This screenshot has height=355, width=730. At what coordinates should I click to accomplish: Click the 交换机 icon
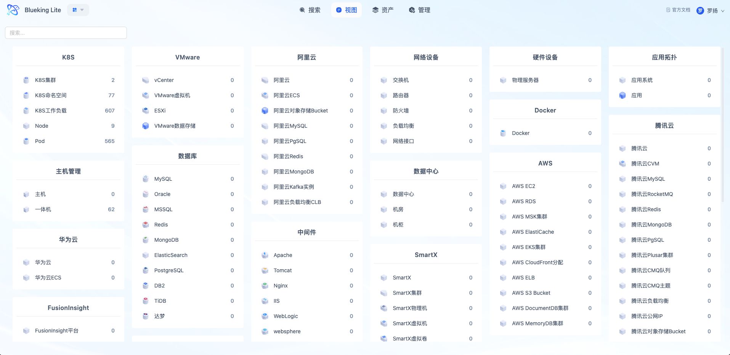pos(384,80)
